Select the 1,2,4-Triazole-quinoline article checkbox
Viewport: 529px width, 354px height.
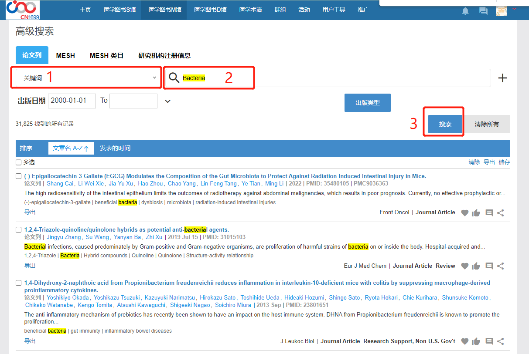coord(18,230)
